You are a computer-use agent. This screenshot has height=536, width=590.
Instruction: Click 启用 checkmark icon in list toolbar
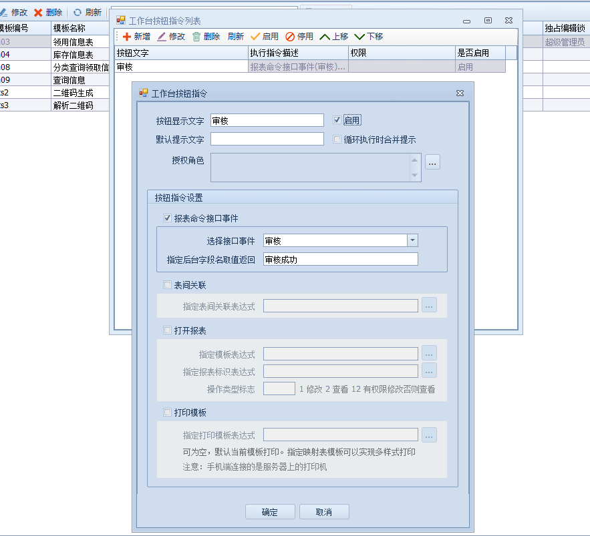click(255, 37)
